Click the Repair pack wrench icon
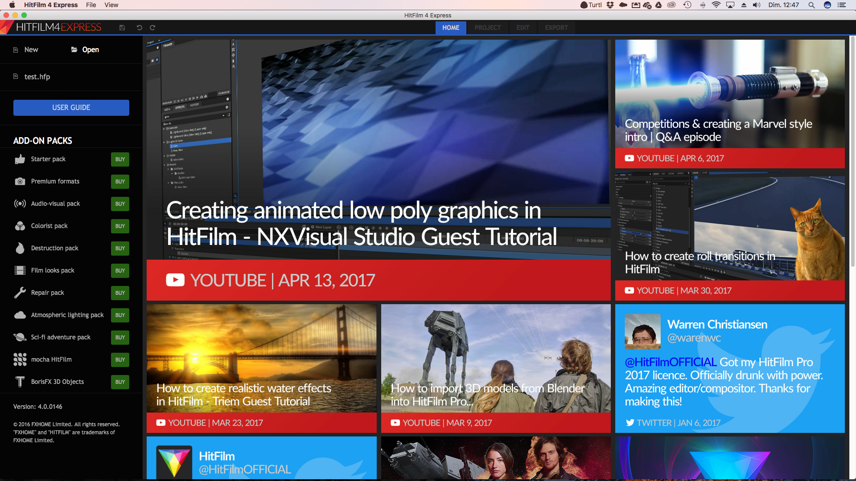Screen dimensions: 856x481 [20, 293]
